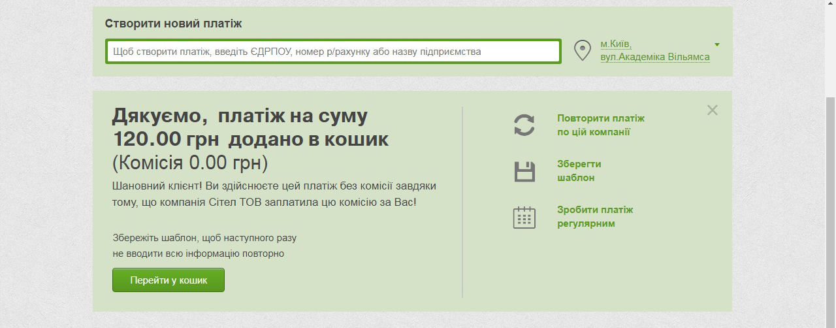Click Зберегти шаблон link
This screenshot has width=836, height=328.
[x=579, y=171]
